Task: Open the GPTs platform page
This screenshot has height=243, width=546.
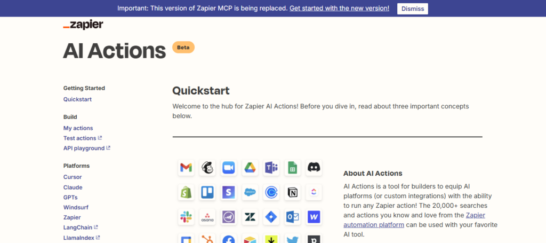Action: [x=70, y=197]
